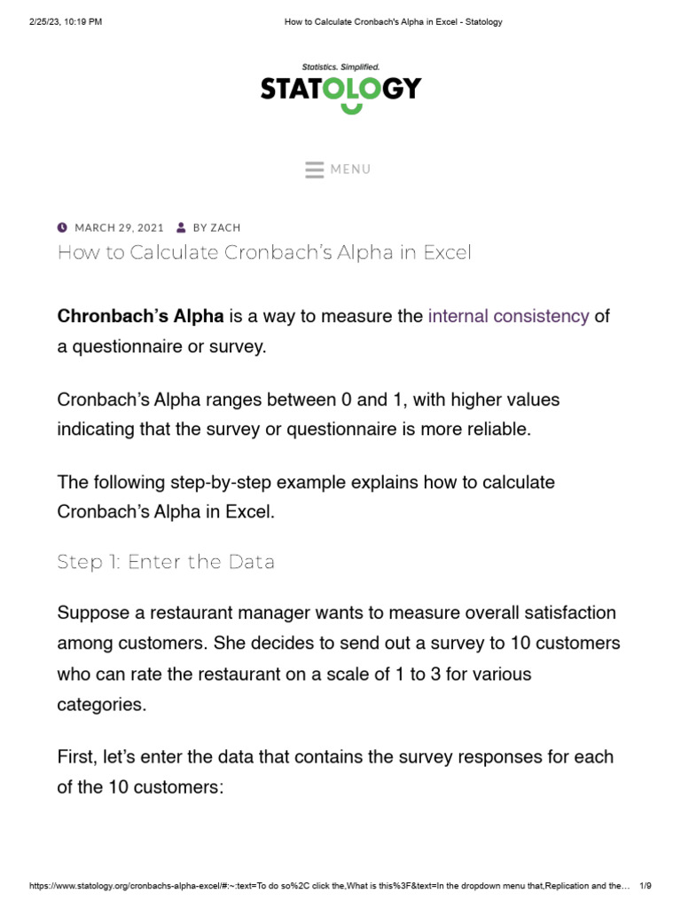Click the paragraph about the restaurant manager
Image resolution: width=681 pixels, height=909 pixels.
[x=339, y=659]
